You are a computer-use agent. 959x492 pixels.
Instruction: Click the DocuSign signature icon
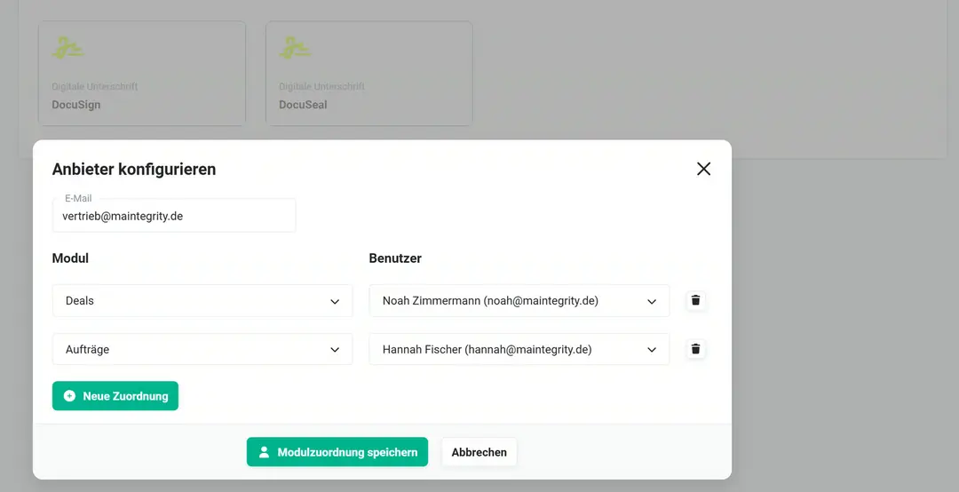(x=67, y=48)
